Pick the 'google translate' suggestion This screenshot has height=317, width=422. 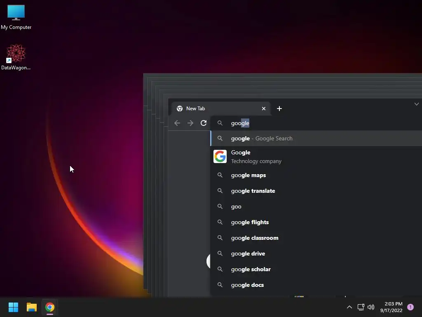click(316, 191)
